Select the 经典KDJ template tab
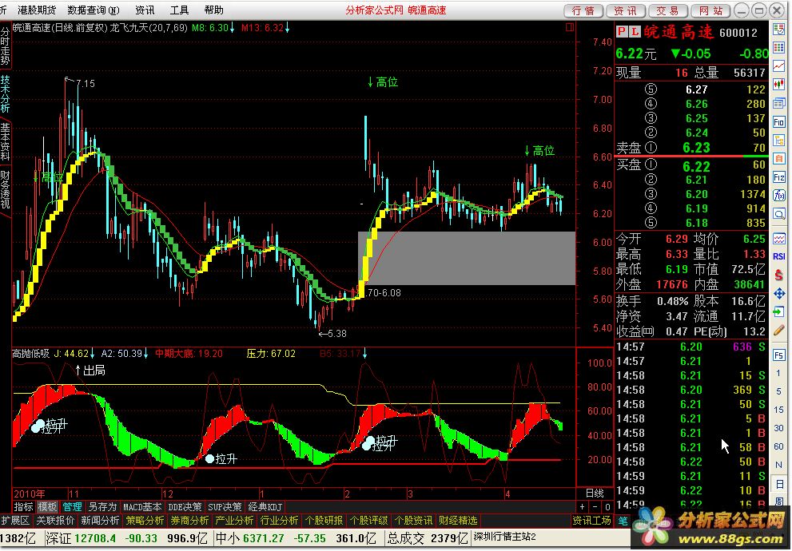This screenshot has width=792, height=551. pyautogui.click(x=265, y=506)
